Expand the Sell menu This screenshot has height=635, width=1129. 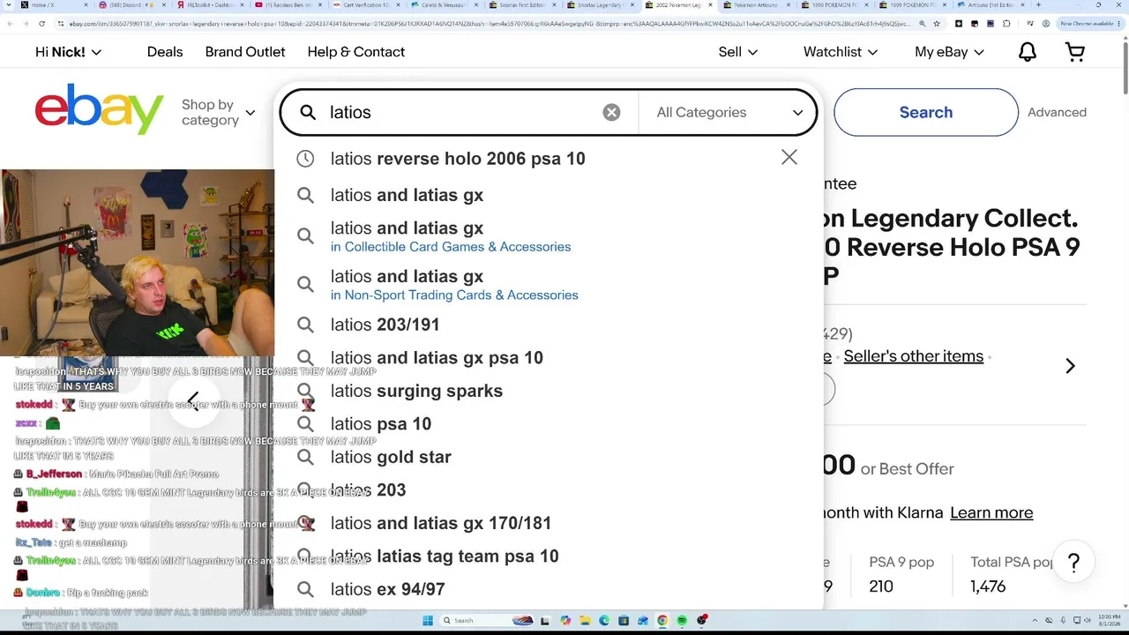point(738,52)
